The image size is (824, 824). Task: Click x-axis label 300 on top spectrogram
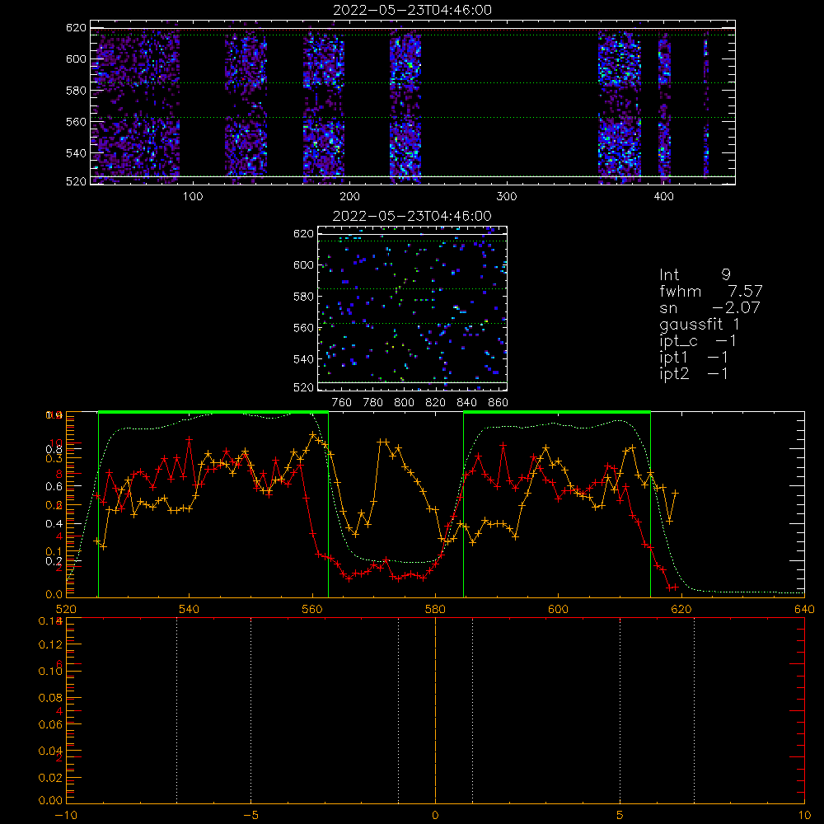point(507,197)
